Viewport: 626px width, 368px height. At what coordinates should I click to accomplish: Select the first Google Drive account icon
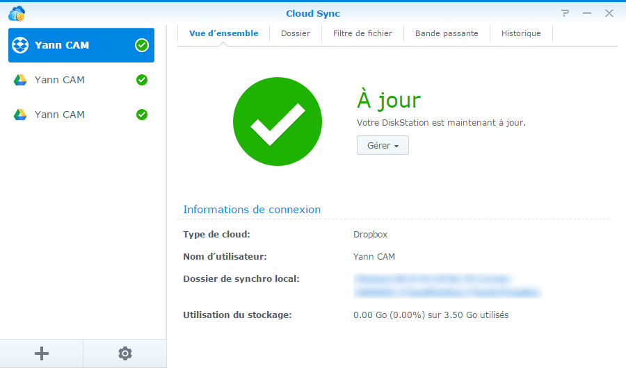20,80
